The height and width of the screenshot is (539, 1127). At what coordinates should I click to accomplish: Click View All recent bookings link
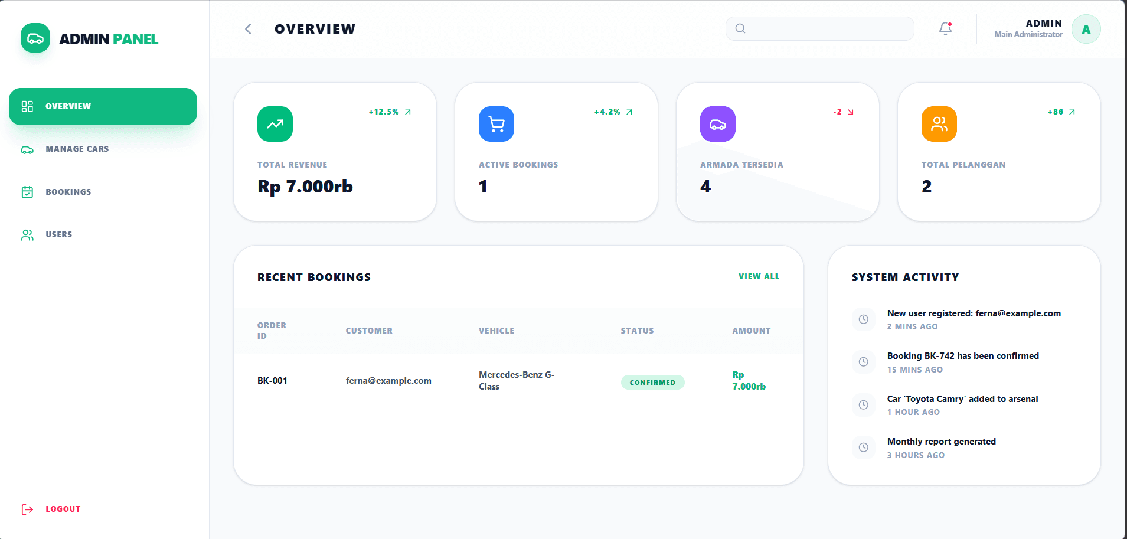(759, 276)
